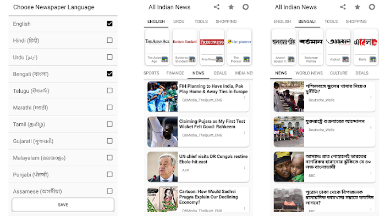This screenshot has height=216, width=385.
Task: Open Cartoon Sadhvi Pragya Economy headline
Action: click(x=208, y=197)
